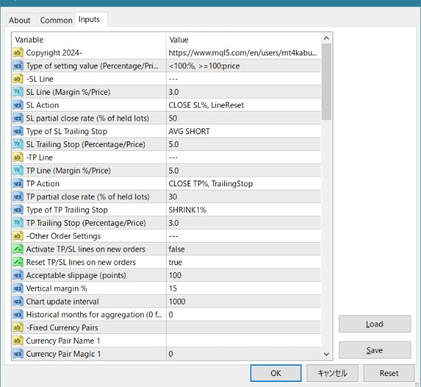Open the TP Action value CLOSE TP%, TrailingStop
Image resolution: width=421 pixels, height=387 pixels.
(243, 184)
